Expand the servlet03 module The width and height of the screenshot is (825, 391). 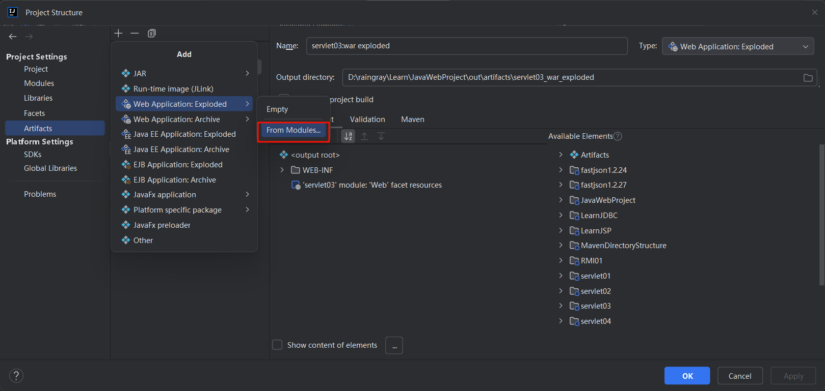561,306
